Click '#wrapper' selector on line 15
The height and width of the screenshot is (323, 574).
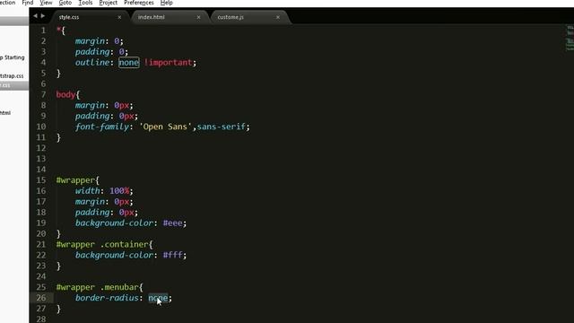pyautogui.click(x=75, y=180)
